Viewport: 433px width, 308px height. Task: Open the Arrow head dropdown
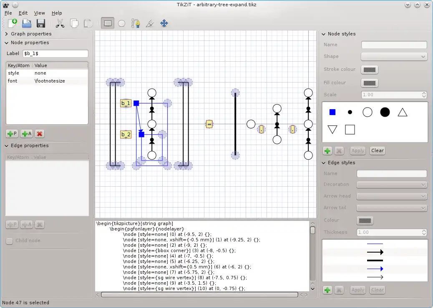click(x=392, y=196)
